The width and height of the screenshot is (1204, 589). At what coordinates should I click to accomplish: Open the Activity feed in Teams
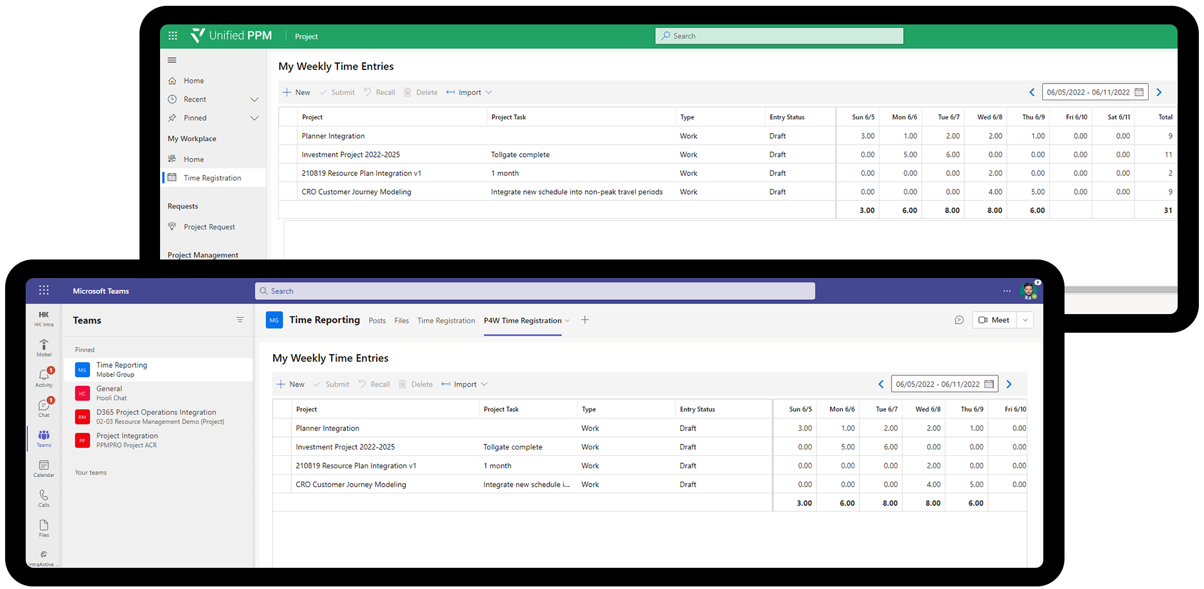coord(44,378)
